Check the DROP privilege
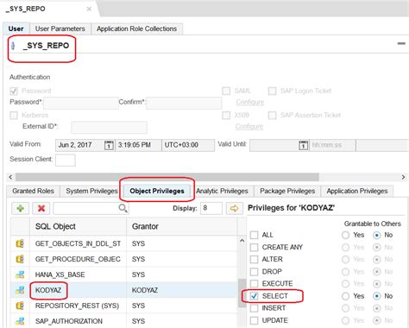Screen dimensions: 409x328 (254, 272)
